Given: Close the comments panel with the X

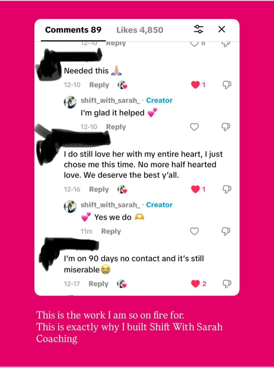Looking at the screenshot, I should point(222,29).
